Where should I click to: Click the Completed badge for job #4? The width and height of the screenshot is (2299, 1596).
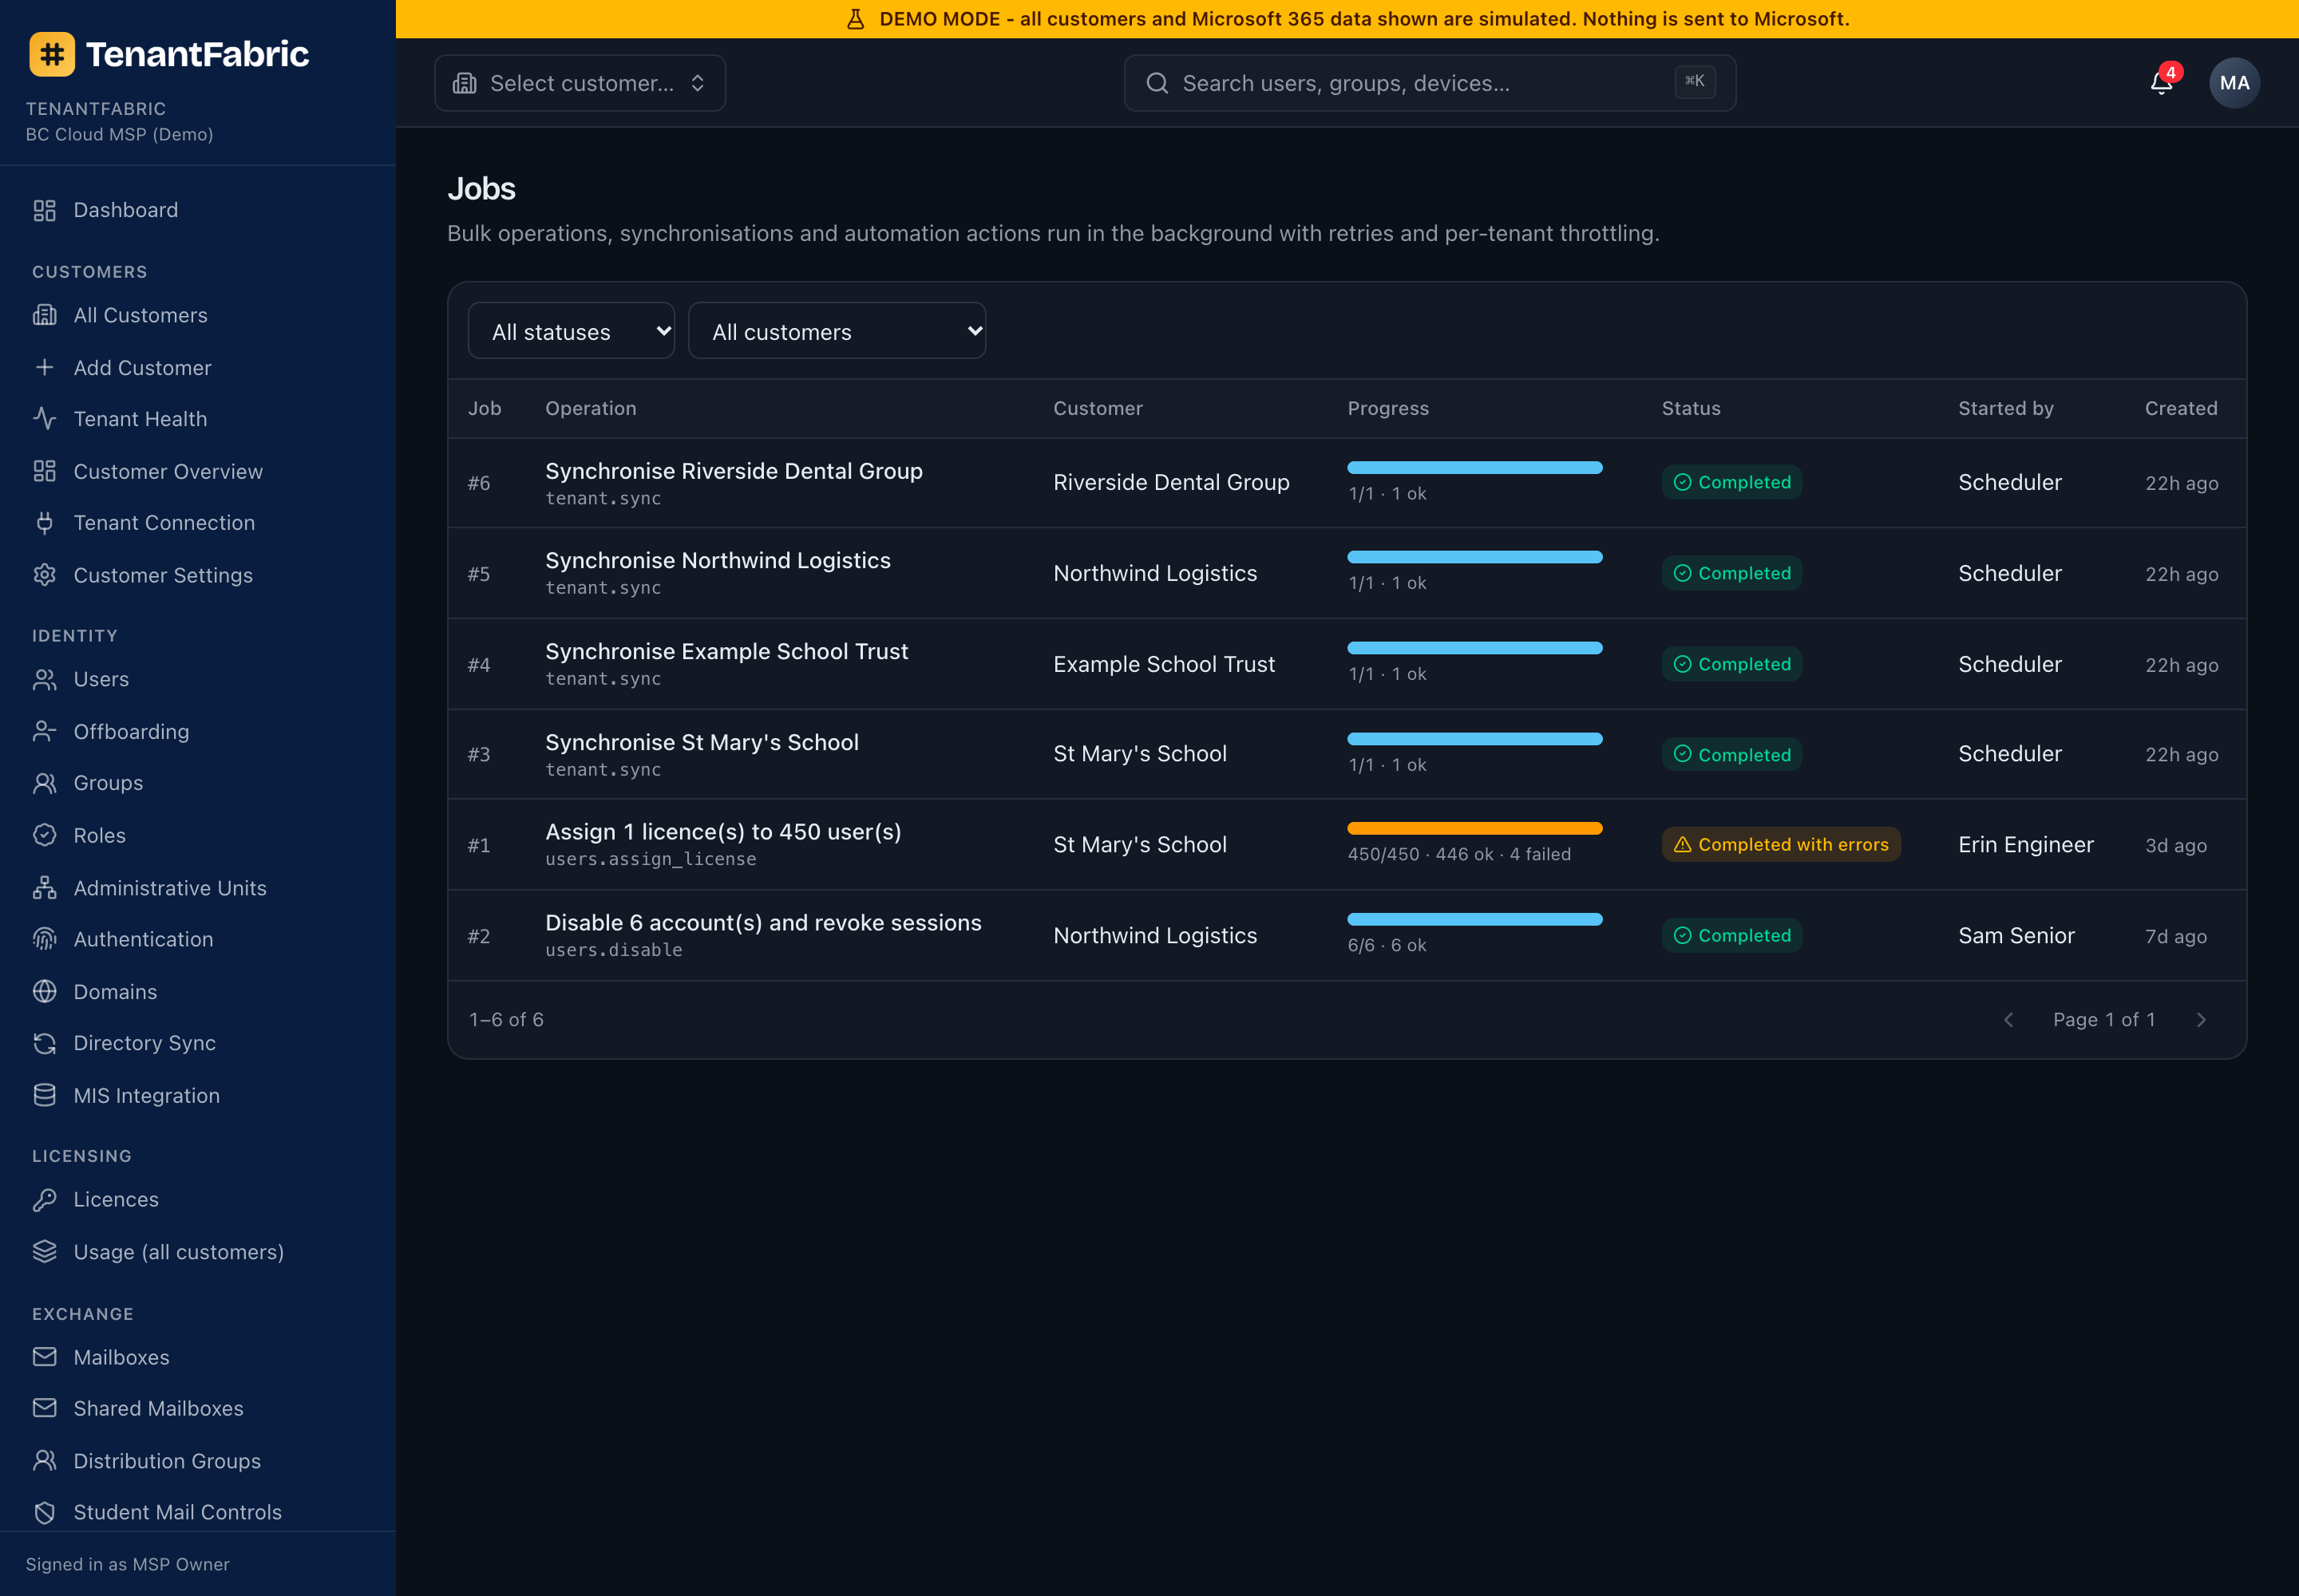(1731, 664)
